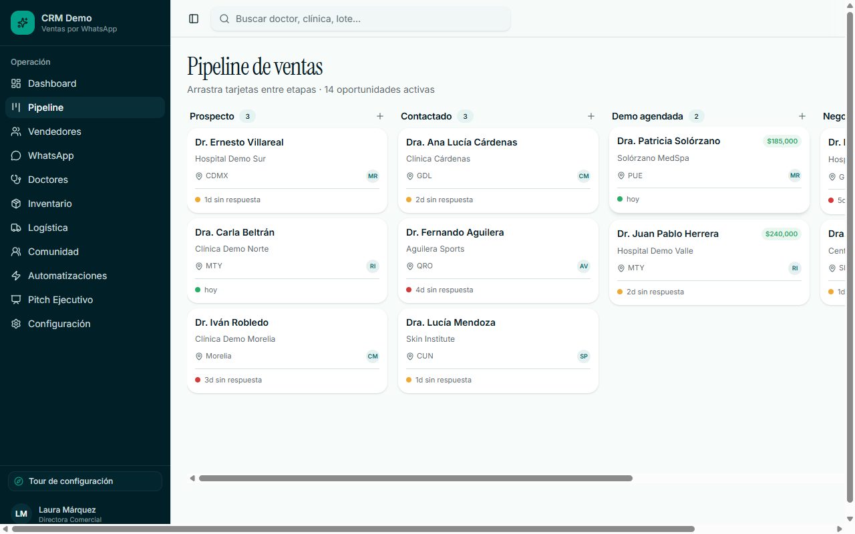Open Dra. Ana Lucía Cárdenas card

(498, 171)
